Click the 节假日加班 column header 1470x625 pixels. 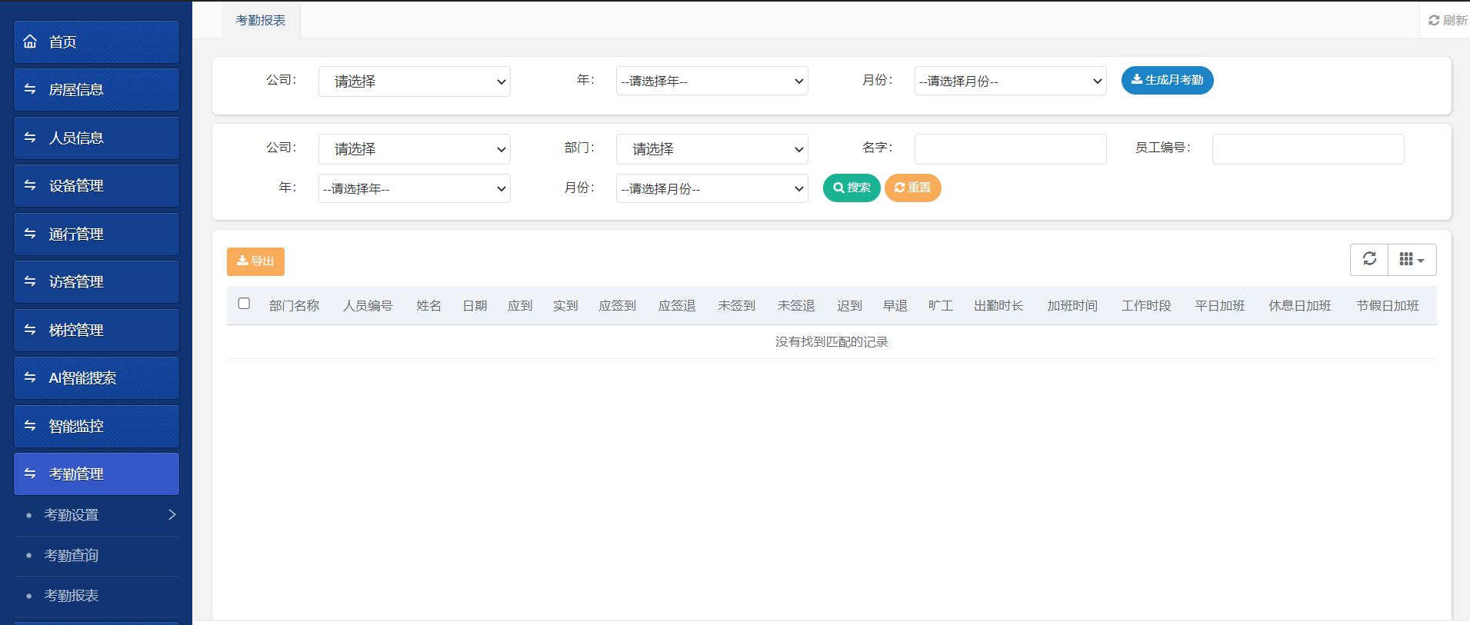pos(1388,306)
